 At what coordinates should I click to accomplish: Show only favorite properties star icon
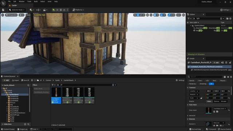[x=228, y=77]
